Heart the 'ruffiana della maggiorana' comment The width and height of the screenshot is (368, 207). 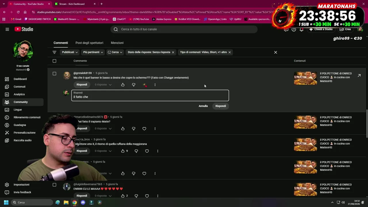tap(147, 151)
